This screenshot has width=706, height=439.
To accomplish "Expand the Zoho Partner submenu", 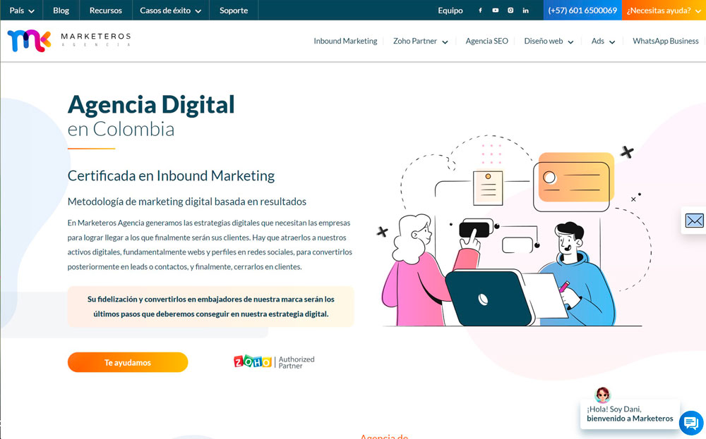I will [421, 42].
